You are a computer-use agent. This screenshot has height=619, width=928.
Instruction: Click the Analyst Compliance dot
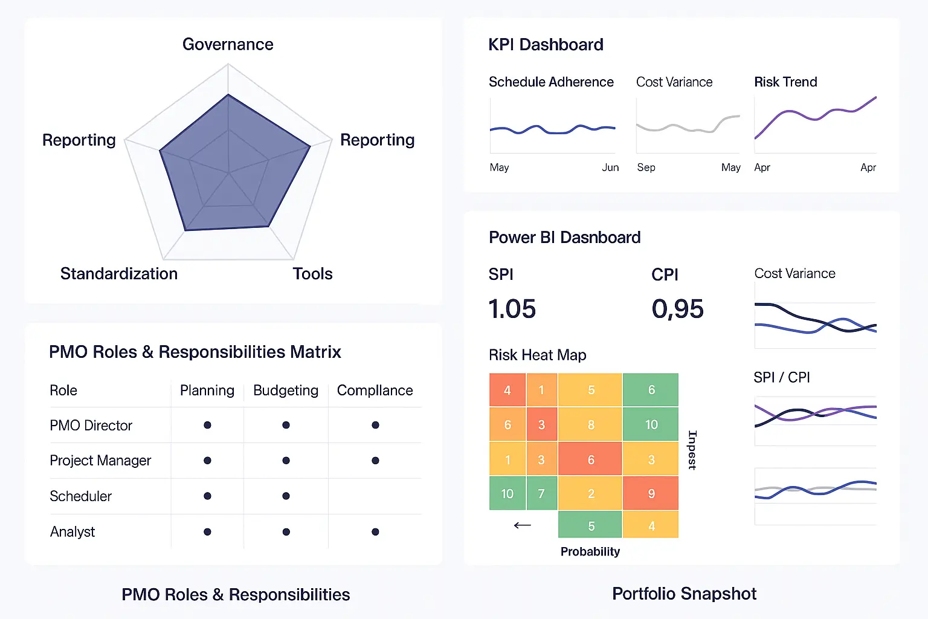375,532
